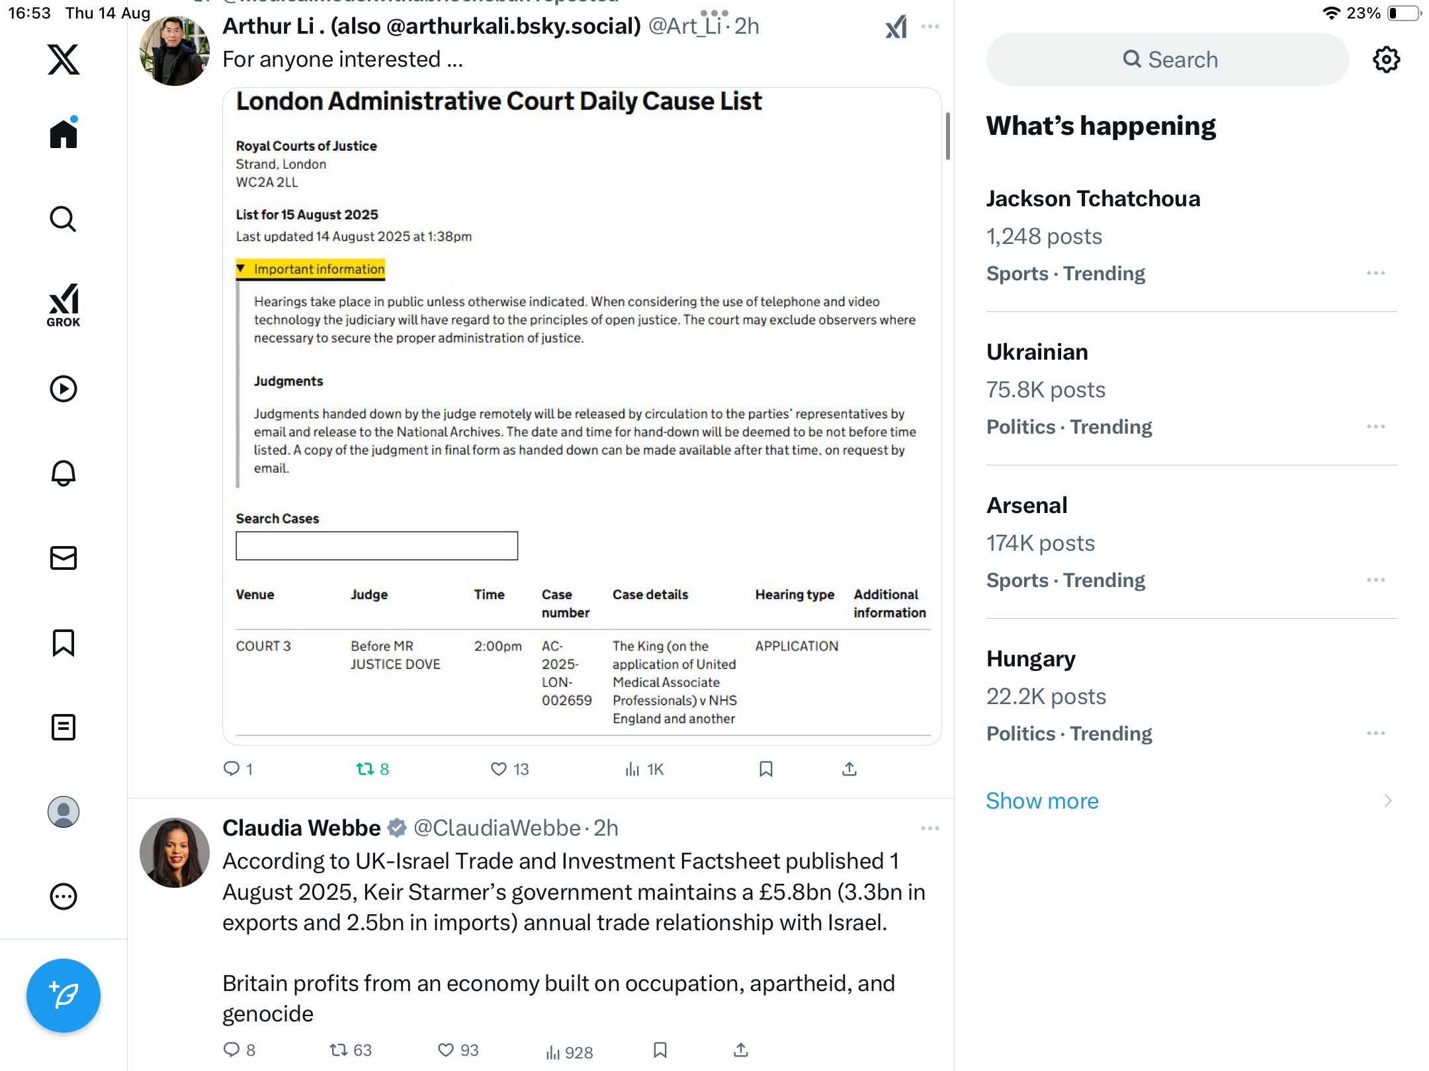Image resolution: width=1429 pixels, height=1071 pixels.
Task: Compose a new post
Action: pos(64,996)
